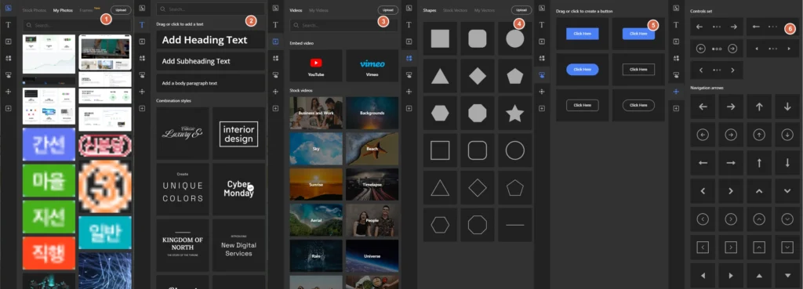
Task: Insert the outlined square shape
Action: point(440,150)
